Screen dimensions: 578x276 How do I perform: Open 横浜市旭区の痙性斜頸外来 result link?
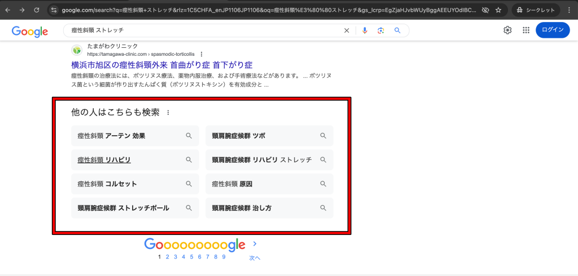(x=161, y=65)
